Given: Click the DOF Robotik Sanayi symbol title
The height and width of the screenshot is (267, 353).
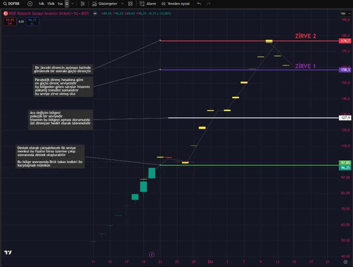Looking at the screenshot, I should click(x=49, y=13).
